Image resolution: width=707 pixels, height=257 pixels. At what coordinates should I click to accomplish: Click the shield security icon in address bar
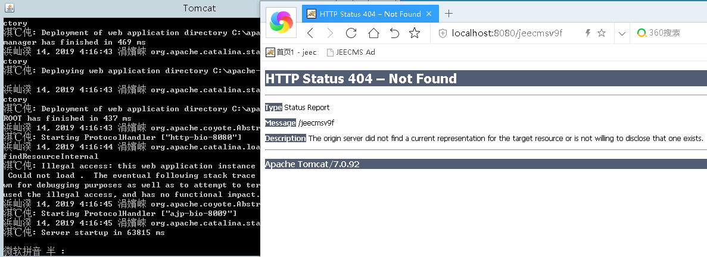[443, 33]
